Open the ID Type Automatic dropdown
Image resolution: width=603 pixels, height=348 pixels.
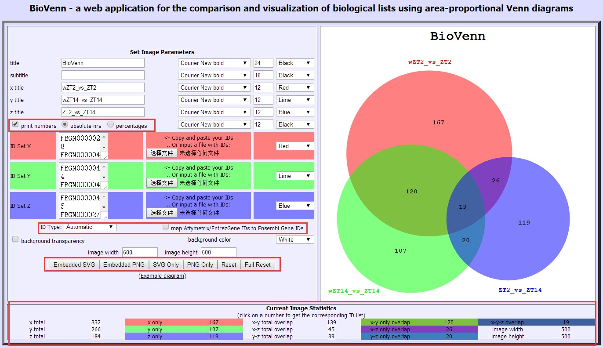[90, 227]
